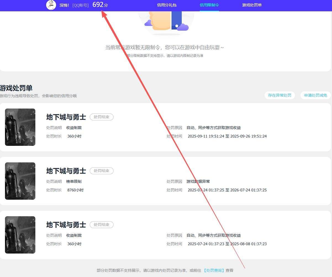Open the 【处罚查询】 link

tap(214, 270)
